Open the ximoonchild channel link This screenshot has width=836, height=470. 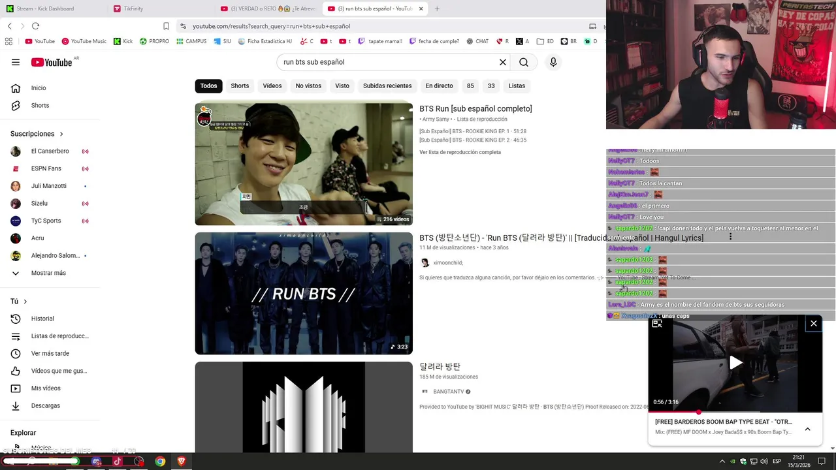point(447,262)
